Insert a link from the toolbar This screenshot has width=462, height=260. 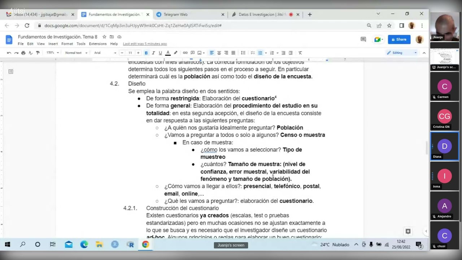pyautogui.click(x=185, y=53)
